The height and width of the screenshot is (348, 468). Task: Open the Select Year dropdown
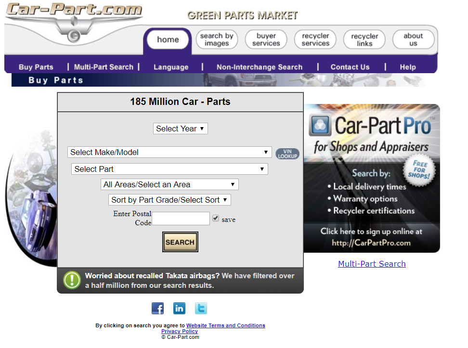click(x=180, y=129)
